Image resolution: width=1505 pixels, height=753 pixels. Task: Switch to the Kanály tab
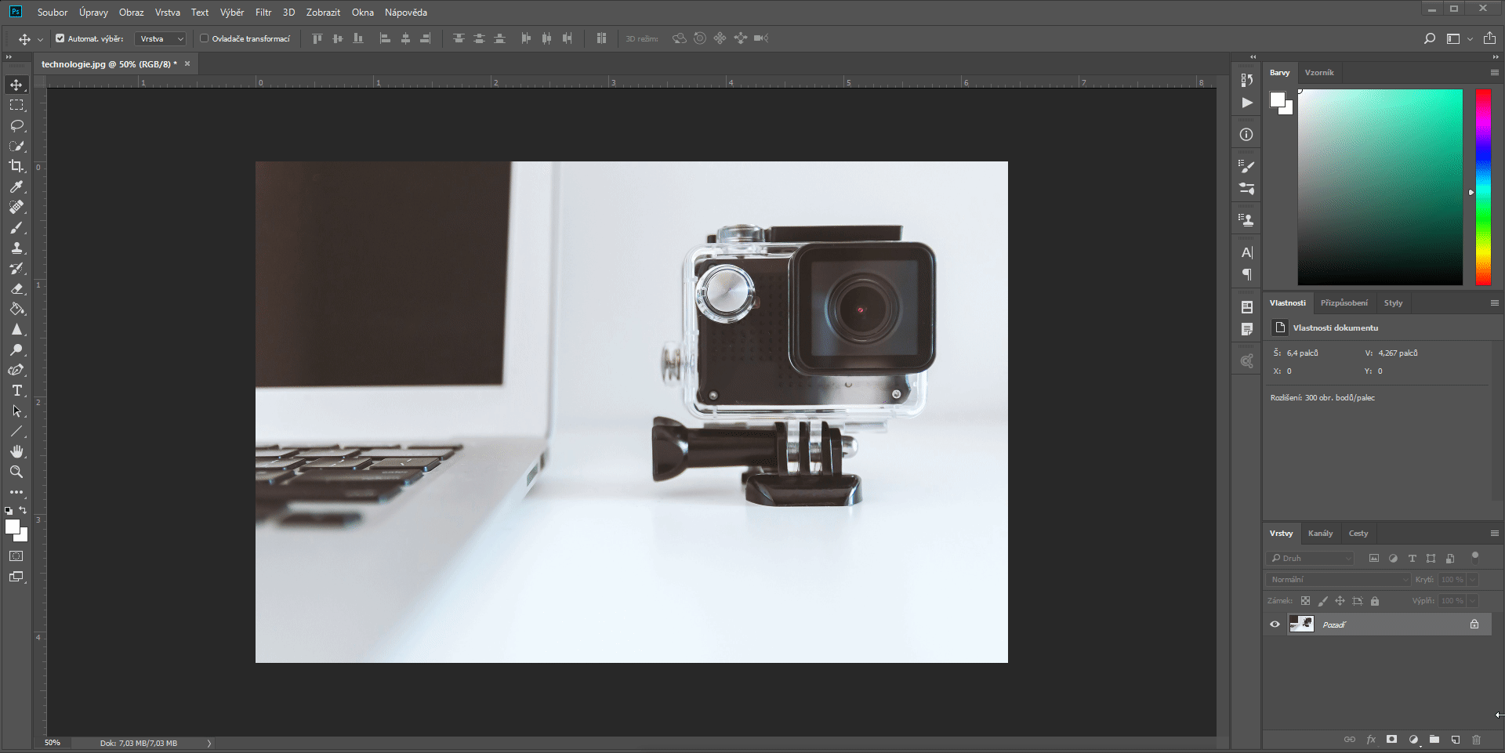click(1320, 533)
